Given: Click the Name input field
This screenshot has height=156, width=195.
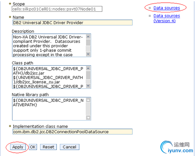Looking at the screenshot, I should click(73, 22).
